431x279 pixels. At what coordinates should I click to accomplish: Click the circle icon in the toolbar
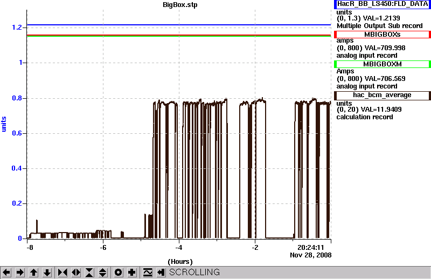[x=118, y=273]
